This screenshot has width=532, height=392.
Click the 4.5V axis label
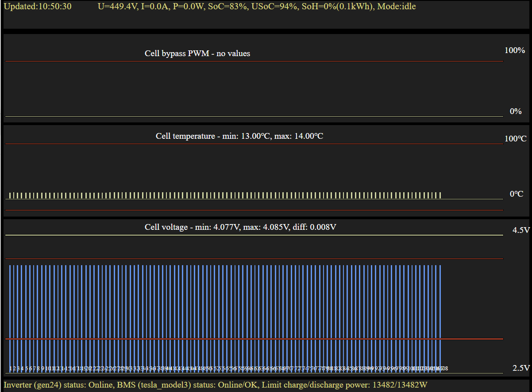521,230
